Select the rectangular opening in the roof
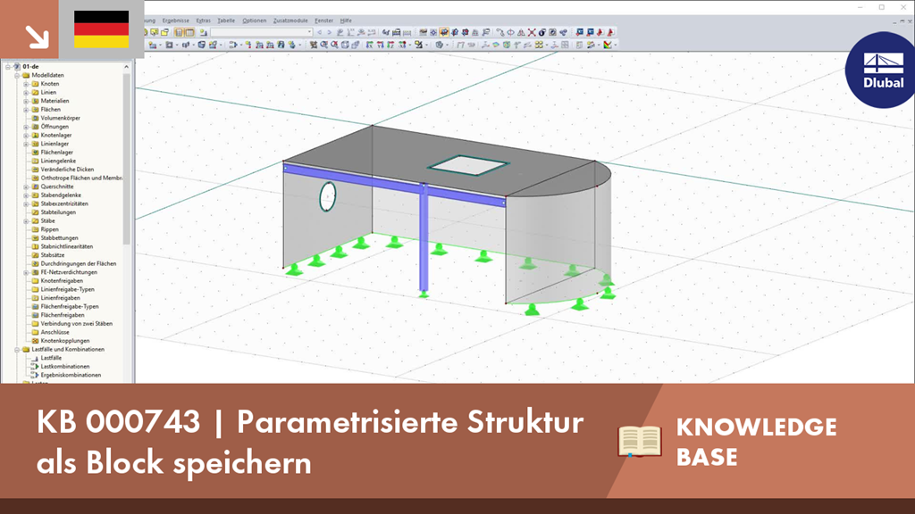 pos(467,165)
